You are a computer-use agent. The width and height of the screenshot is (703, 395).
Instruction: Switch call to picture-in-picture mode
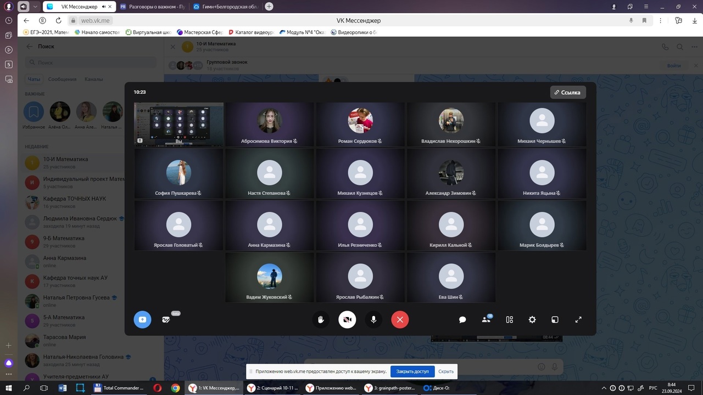(x=555, y=319)
